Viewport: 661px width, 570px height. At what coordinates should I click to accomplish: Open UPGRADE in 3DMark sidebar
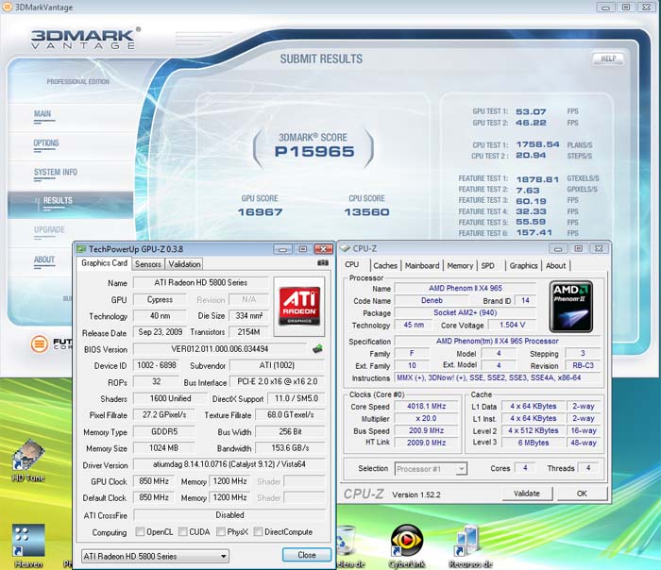pyautogui.click(x=49, y=230)
